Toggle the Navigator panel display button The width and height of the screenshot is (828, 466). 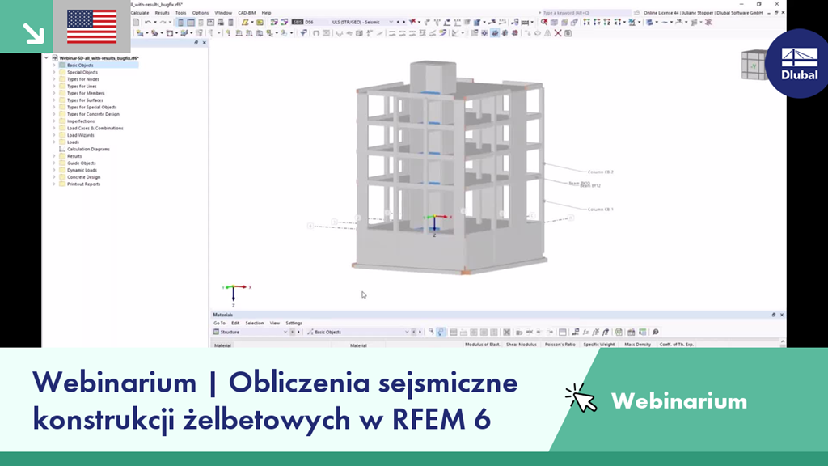click(180, 22)
